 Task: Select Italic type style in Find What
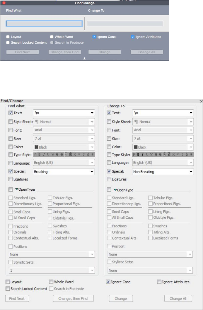click(x=44, y=155)
